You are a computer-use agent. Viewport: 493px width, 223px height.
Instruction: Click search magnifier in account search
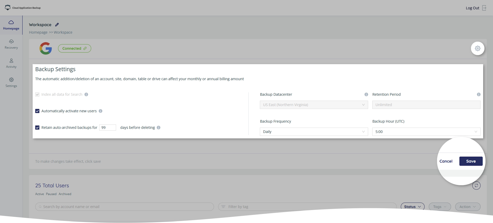[x=40, y=207]
